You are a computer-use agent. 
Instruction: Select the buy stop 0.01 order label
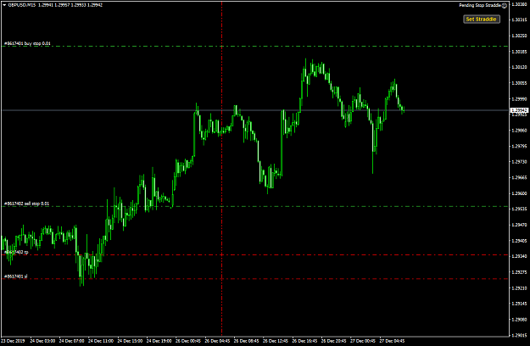[x=27, y=43]
